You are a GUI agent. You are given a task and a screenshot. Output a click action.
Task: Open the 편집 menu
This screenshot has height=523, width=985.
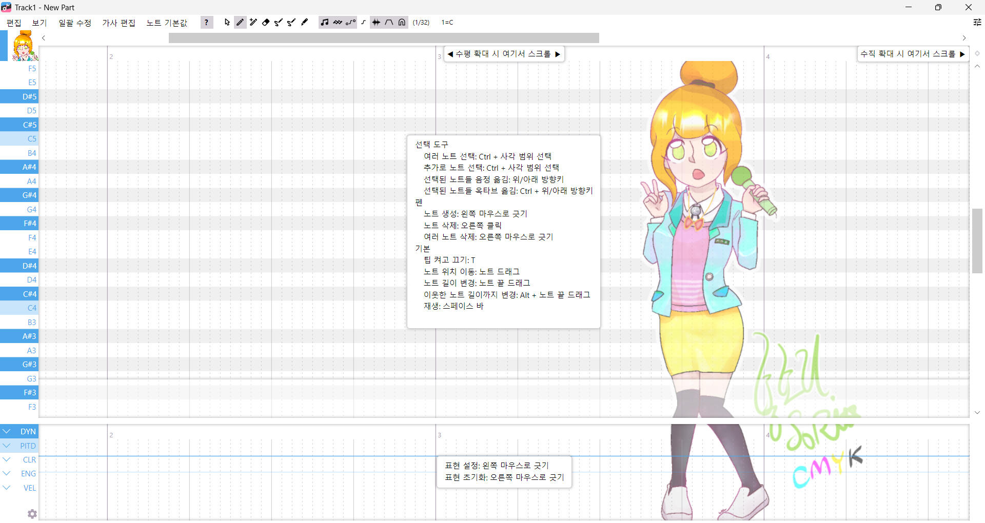coord(14,23)
